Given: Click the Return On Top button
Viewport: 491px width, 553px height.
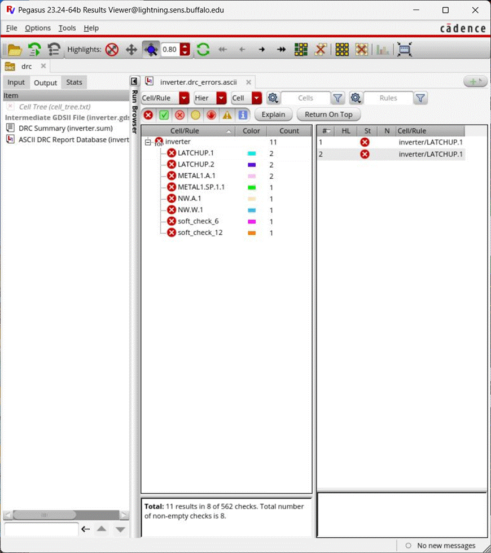Looking at the screenshot, I should point(328,115).
